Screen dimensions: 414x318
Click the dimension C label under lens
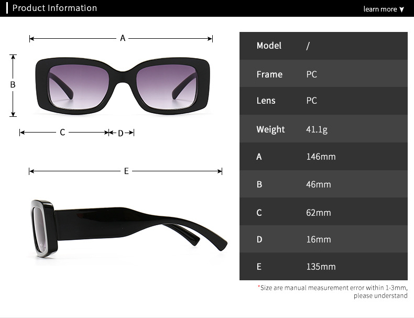click(62, 132)
